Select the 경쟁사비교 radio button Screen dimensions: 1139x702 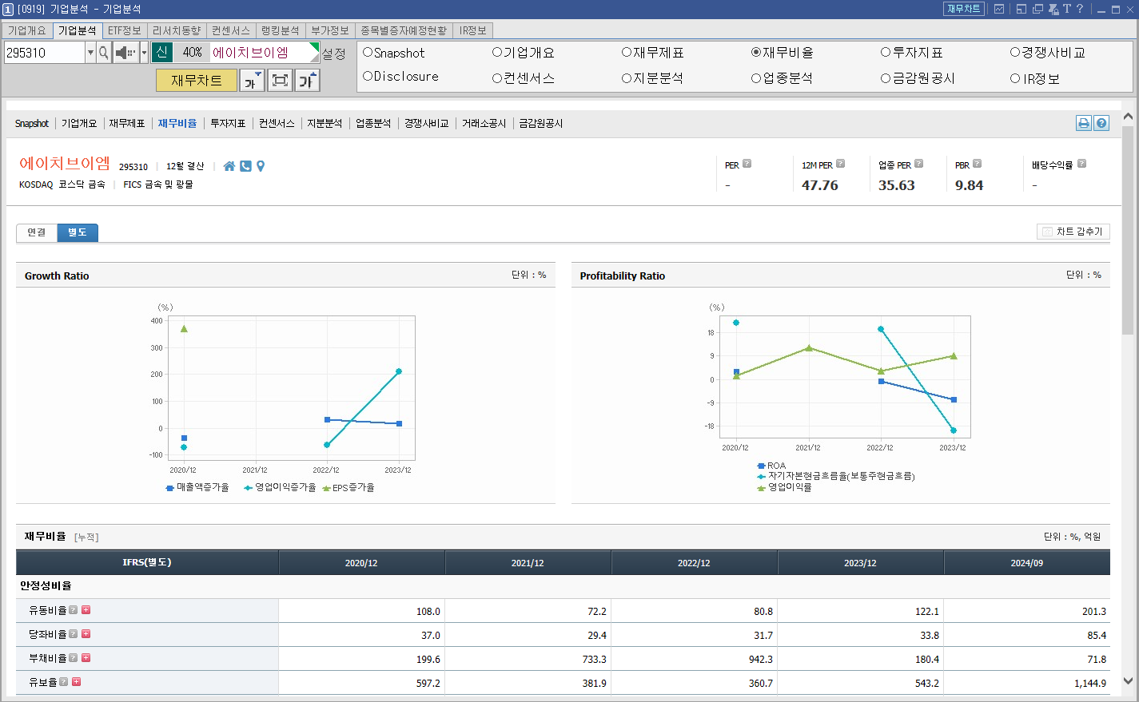click(1015, 52)
